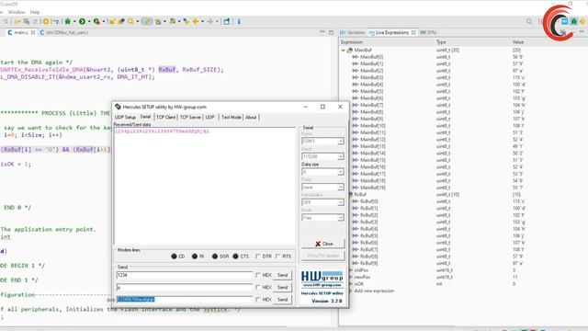The image size is (588, 331).
Task: Click the third Send input with selected text
Action: 185,300
